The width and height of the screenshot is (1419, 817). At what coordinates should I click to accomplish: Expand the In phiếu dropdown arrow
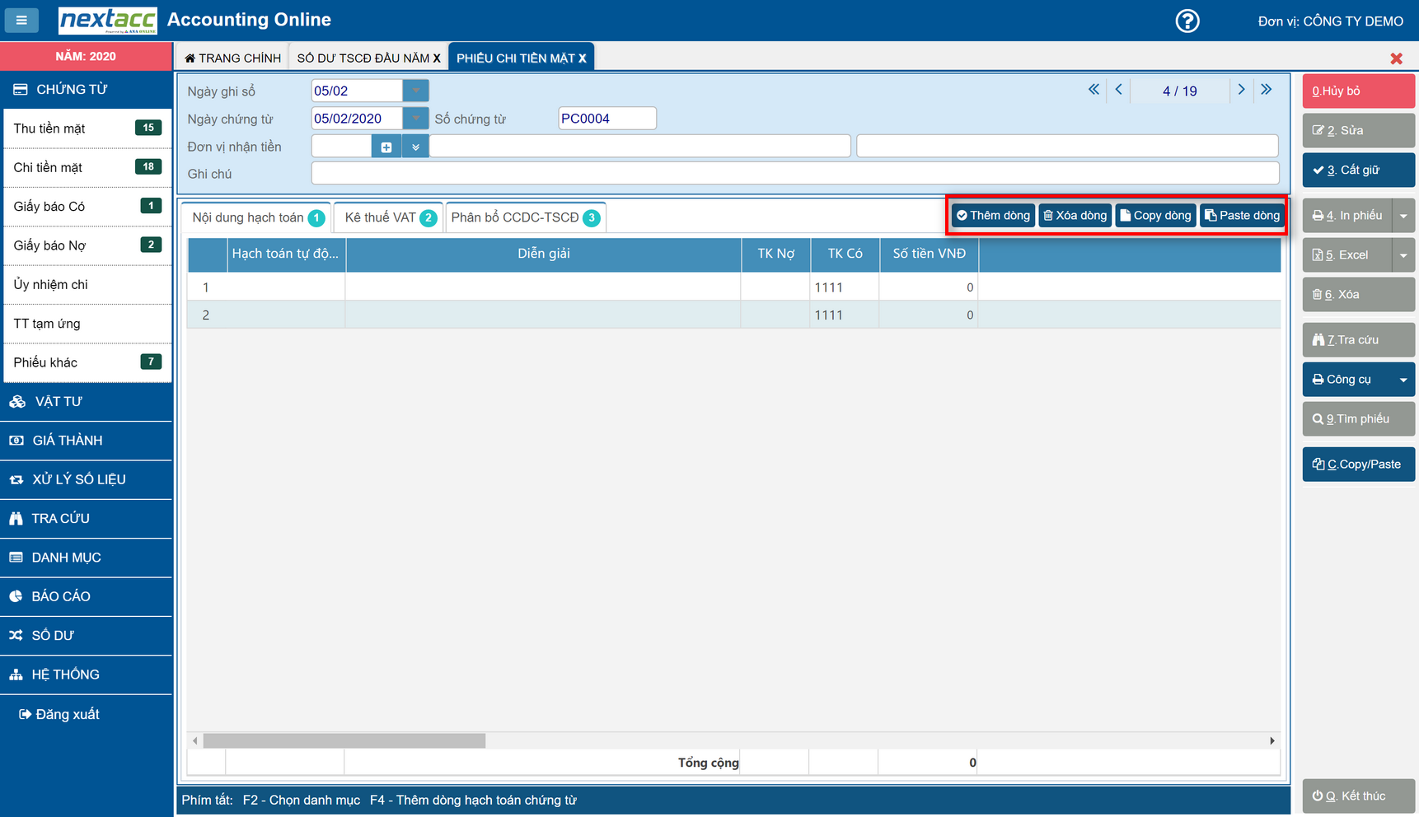(x=1403, y=216)
